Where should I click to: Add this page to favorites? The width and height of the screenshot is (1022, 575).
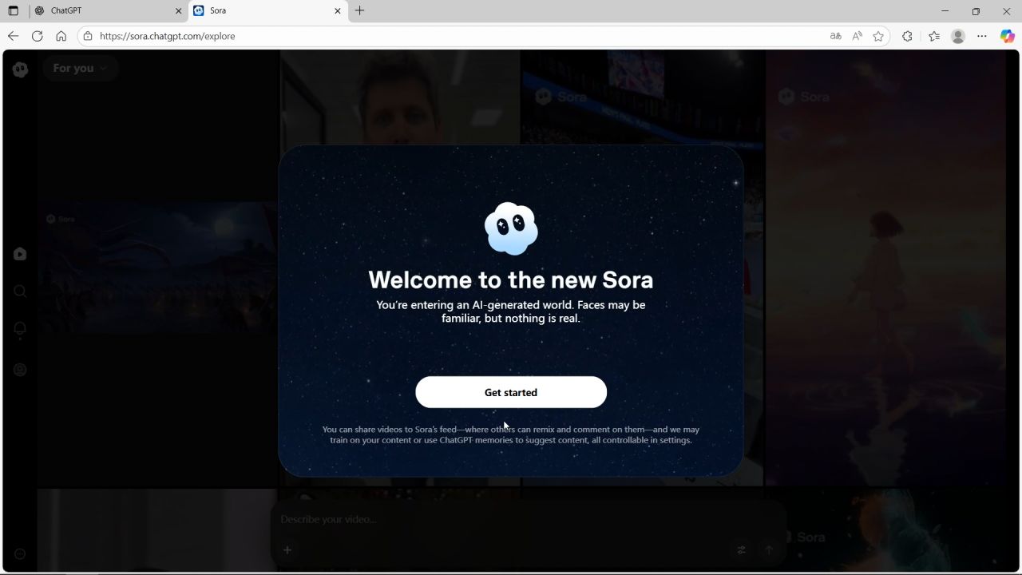(x=878, y=36)
